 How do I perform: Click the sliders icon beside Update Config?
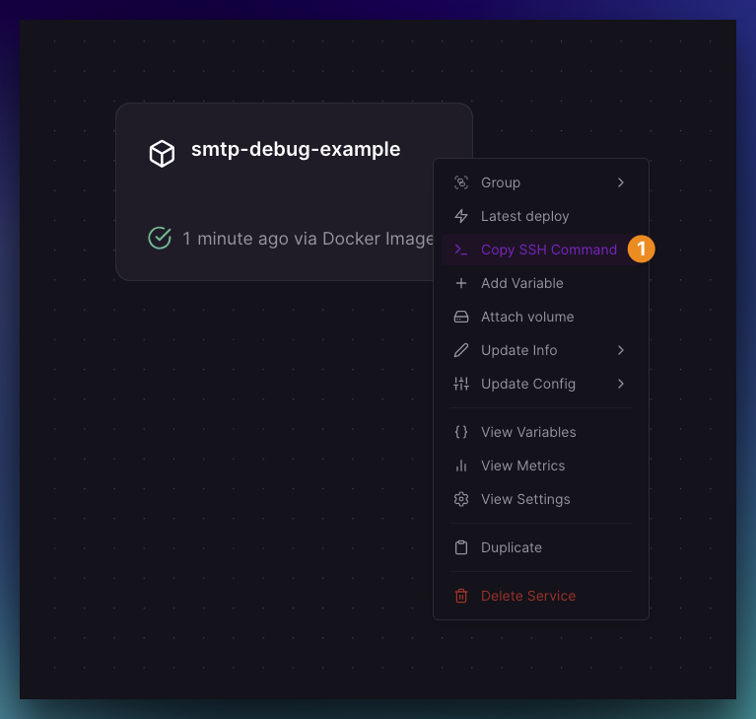click(461, 384)
